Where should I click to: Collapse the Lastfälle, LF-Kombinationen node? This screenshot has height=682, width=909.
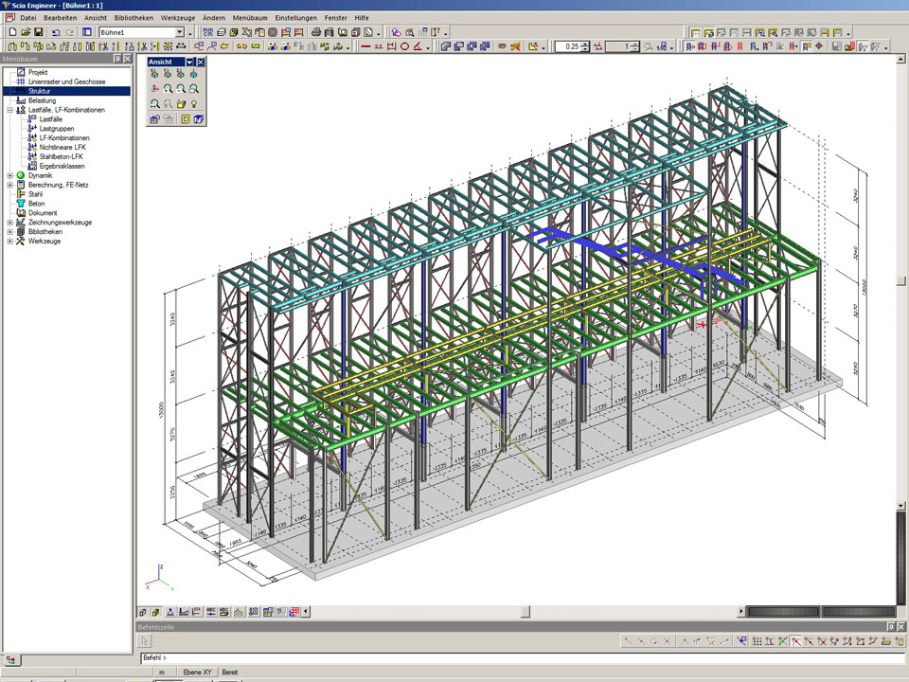coord(9,110)
